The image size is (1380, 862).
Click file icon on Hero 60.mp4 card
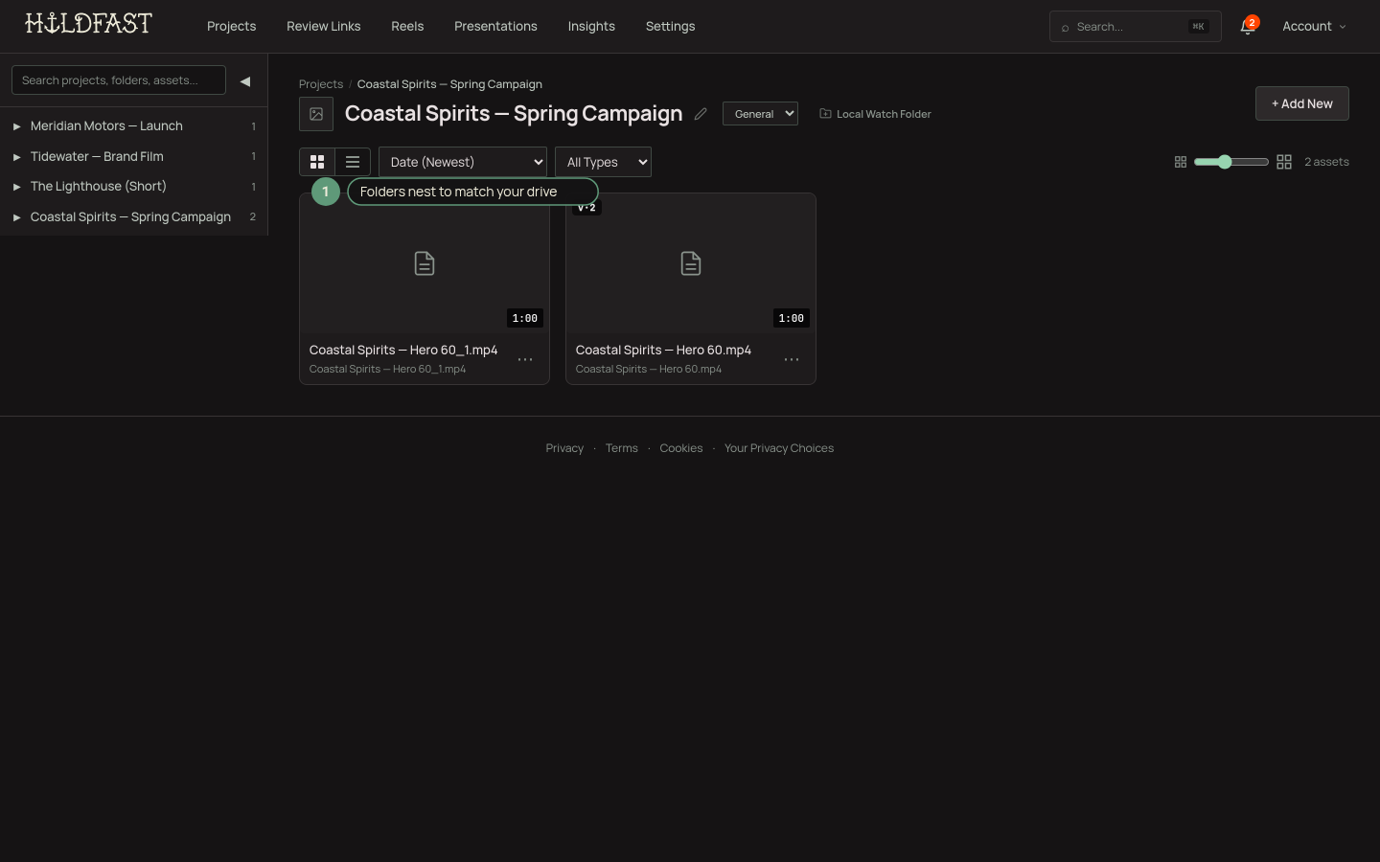click(691, 263)
